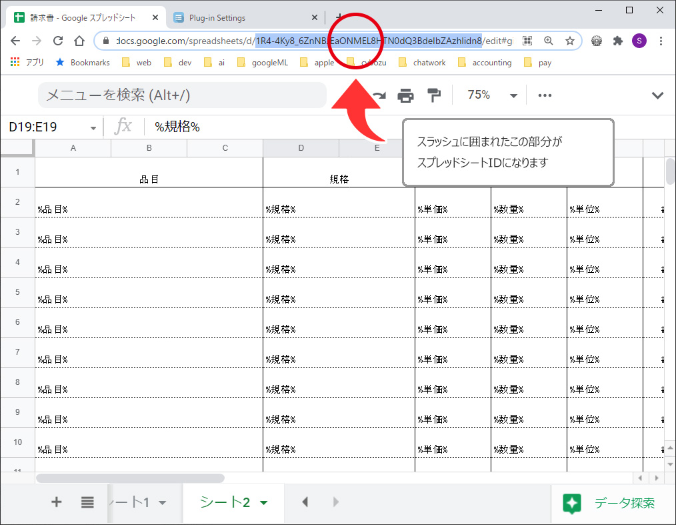Collapse the header with chevron arrow
The width and height of the screenshot is (676, 525).
[x=657, y=95]
